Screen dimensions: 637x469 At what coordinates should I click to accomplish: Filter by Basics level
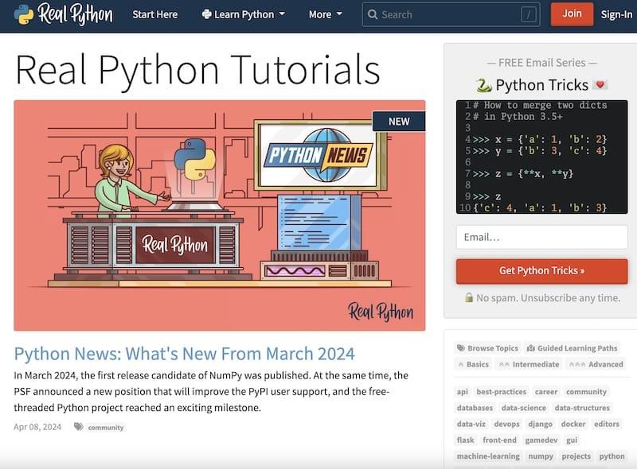click(x=474, y=364)
